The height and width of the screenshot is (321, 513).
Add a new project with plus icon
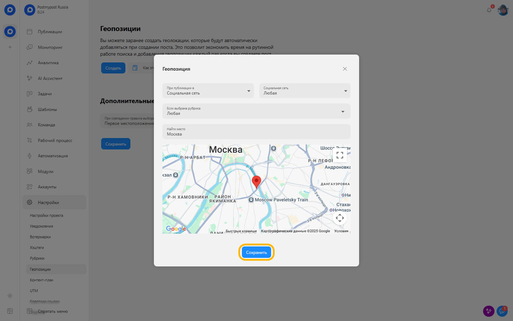(x=10, y=47)
